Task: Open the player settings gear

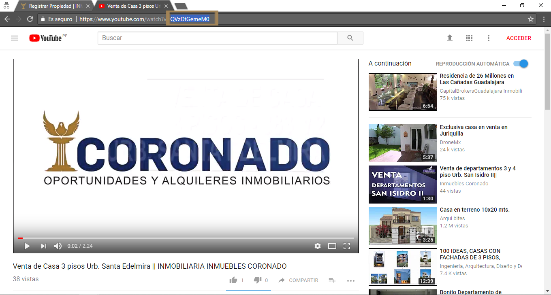Action: pos(318,246)
